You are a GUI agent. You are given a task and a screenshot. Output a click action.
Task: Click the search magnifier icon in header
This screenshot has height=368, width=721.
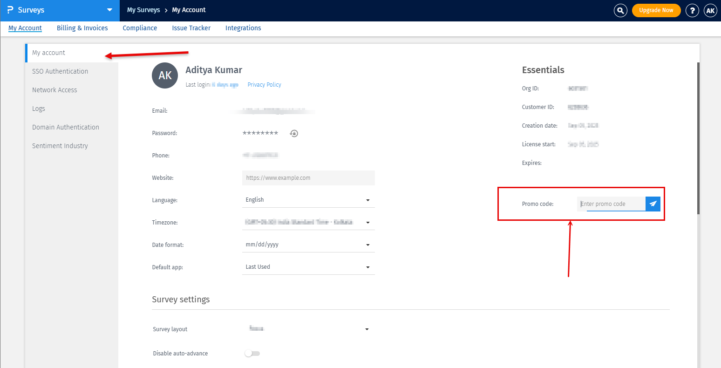coord(620,10)
